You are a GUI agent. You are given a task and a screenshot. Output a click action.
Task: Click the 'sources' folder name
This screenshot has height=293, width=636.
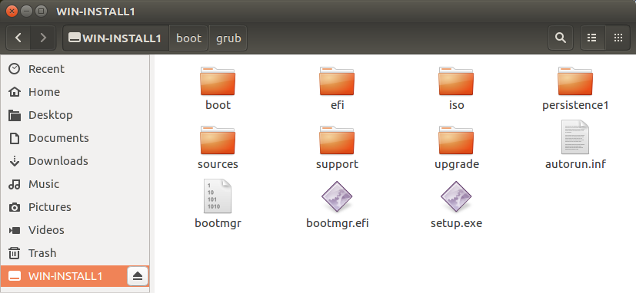(218, 164)
